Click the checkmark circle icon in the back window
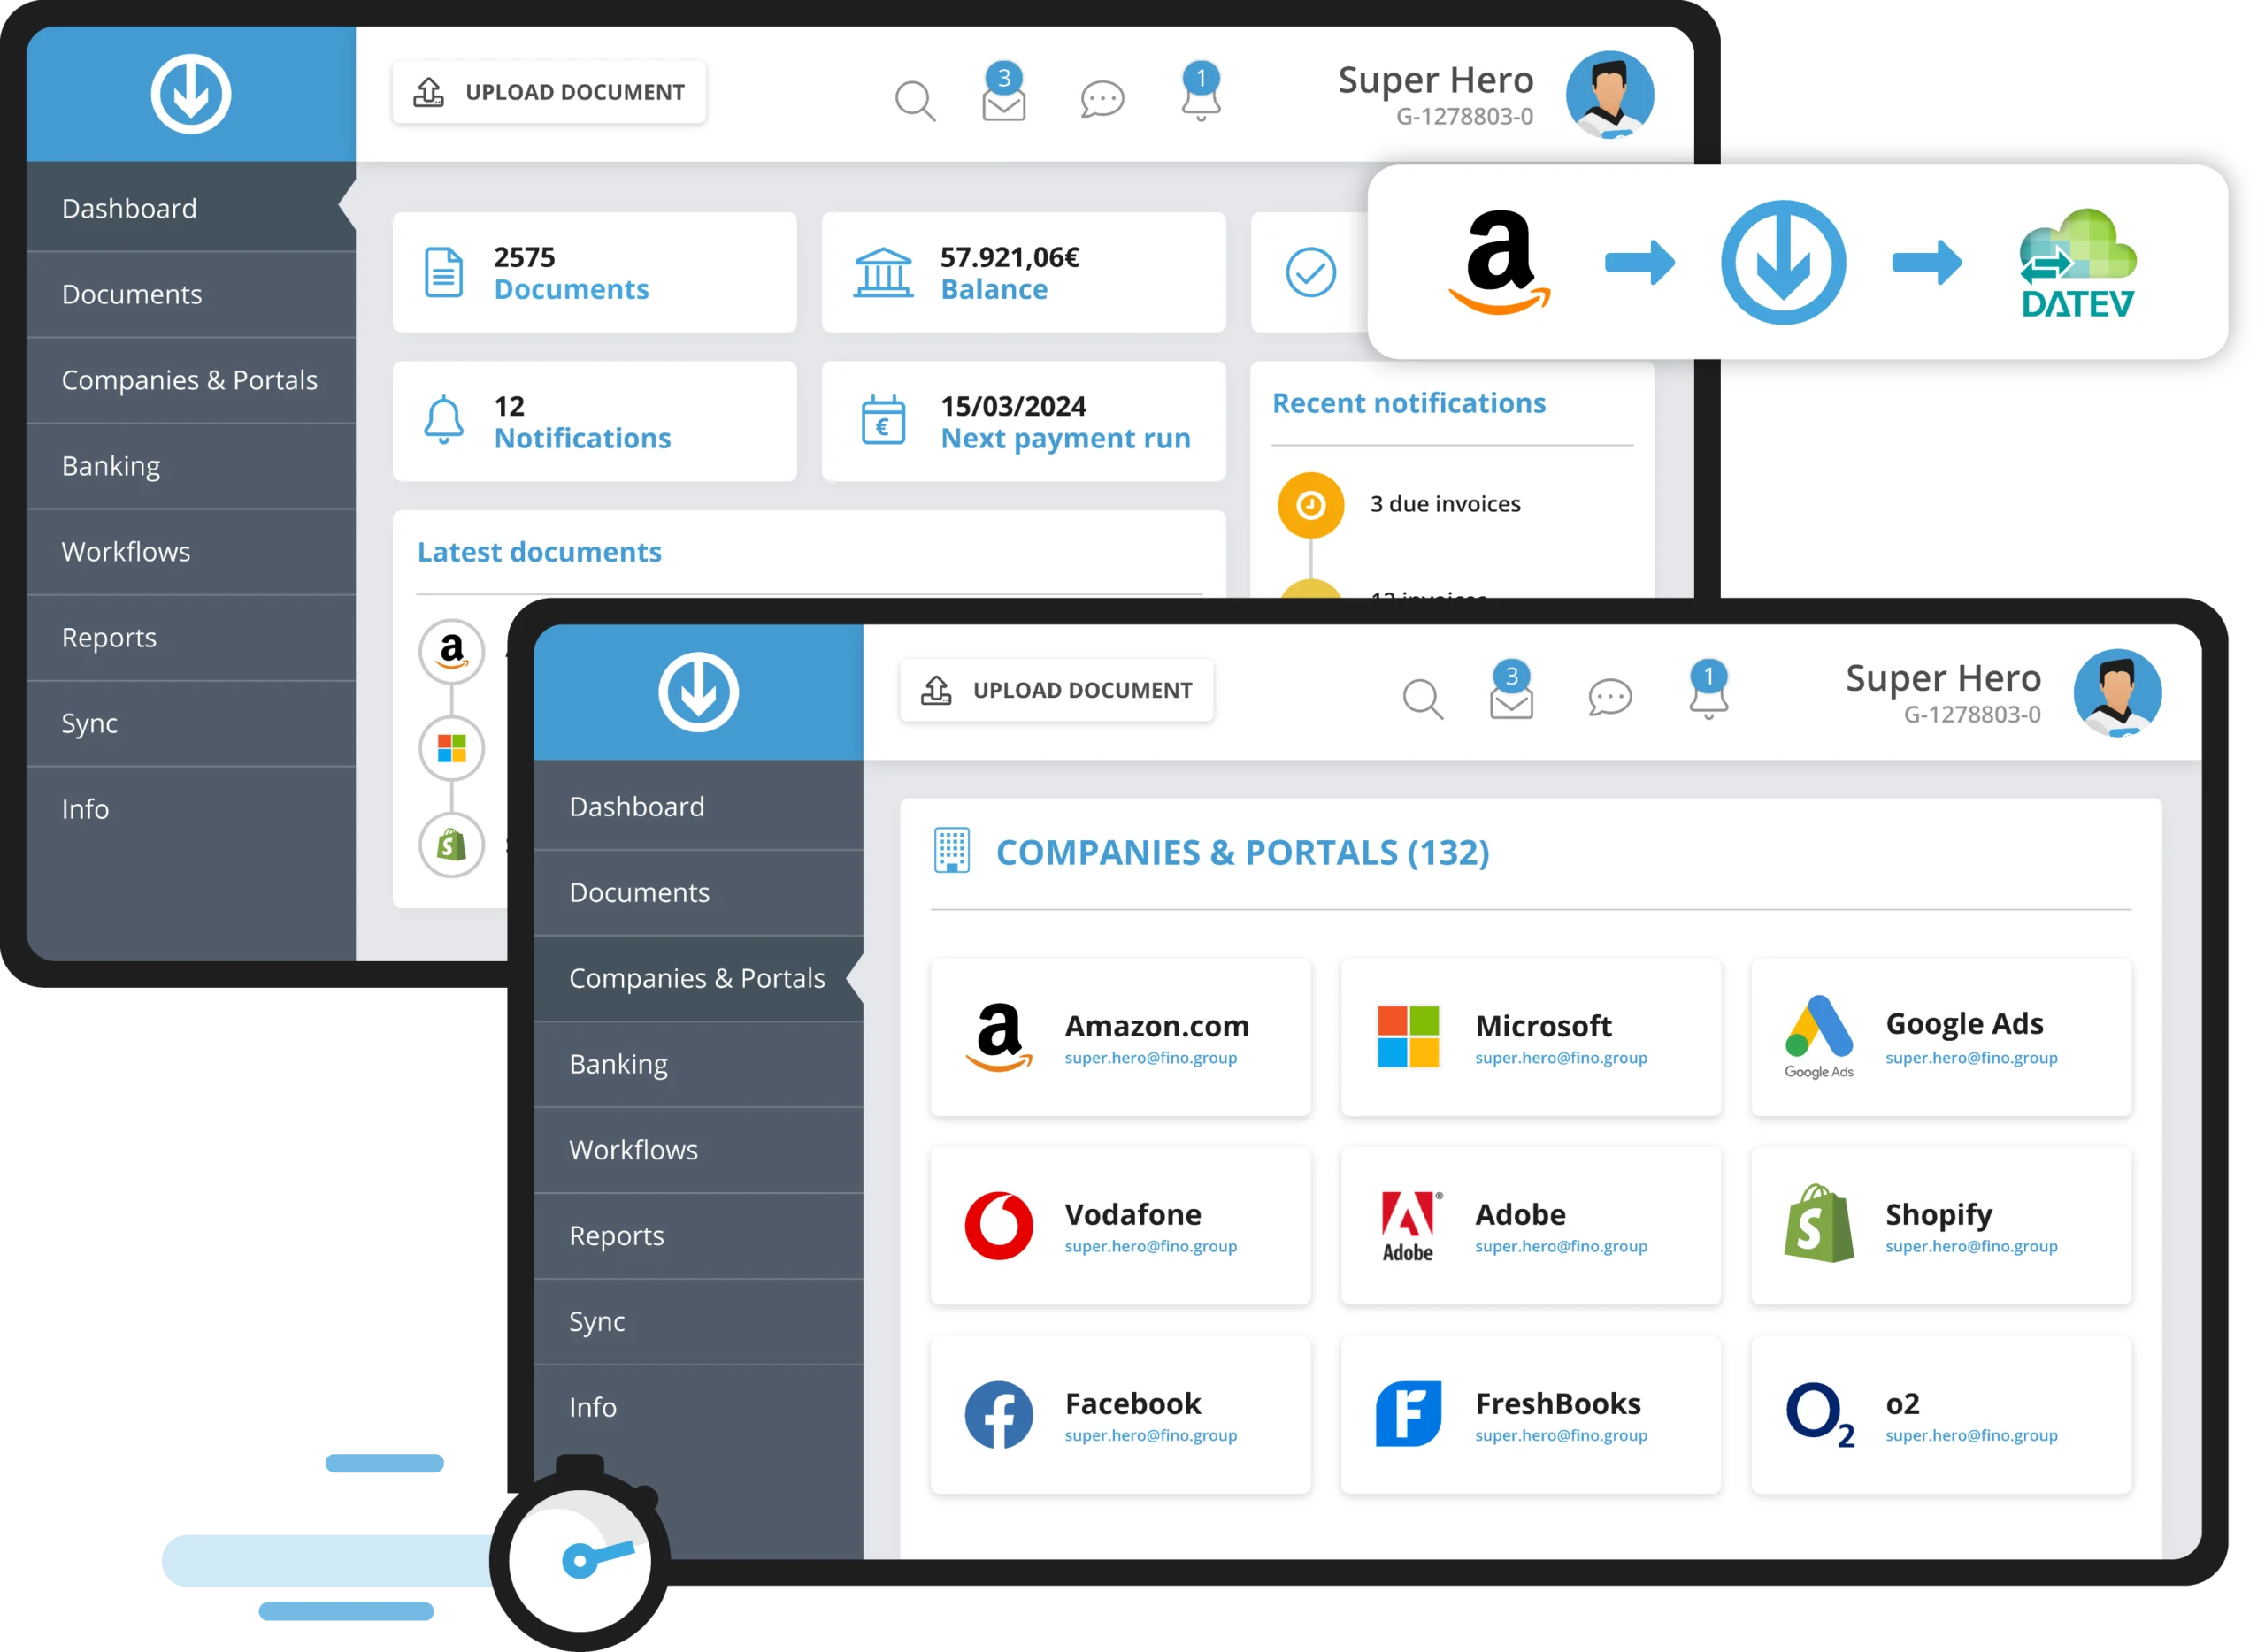 (1310, 272)
